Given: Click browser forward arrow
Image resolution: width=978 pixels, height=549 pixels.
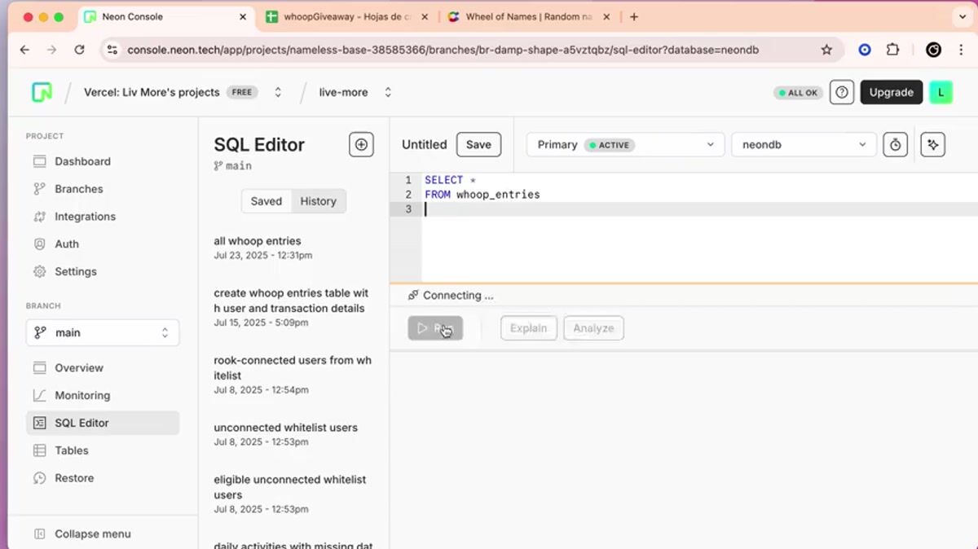Looking at the screenshot, I should point(52,50).
